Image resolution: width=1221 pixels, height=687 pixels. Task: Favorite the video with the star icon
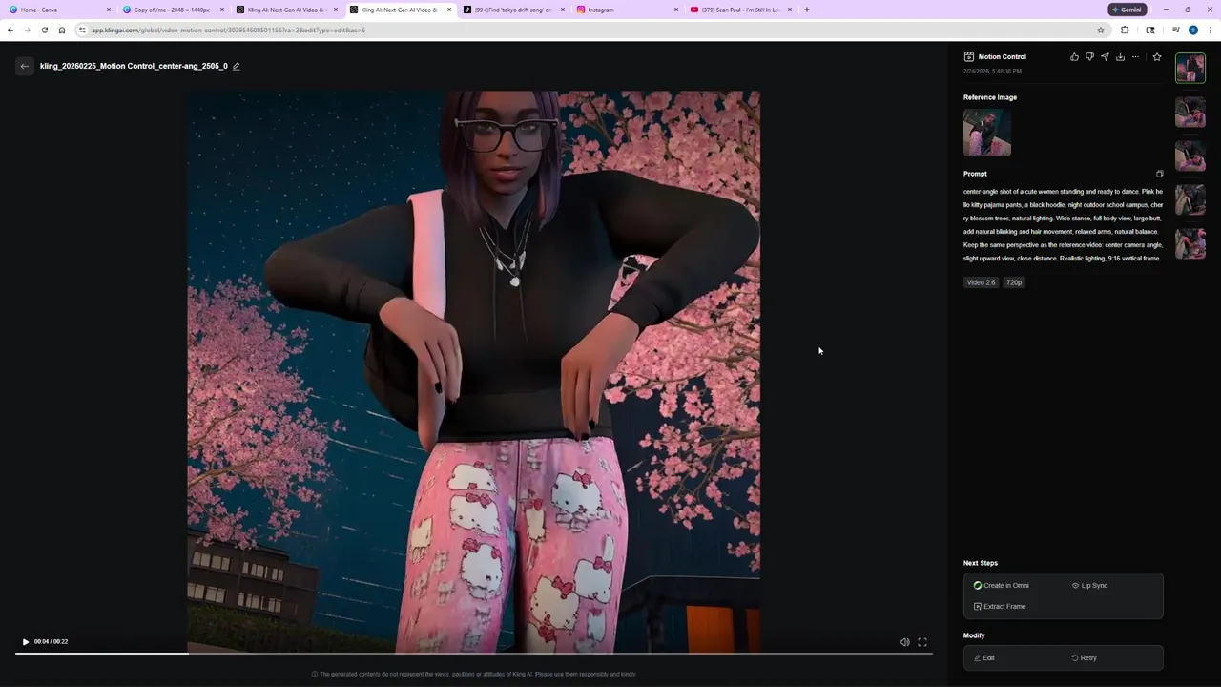1157,57
